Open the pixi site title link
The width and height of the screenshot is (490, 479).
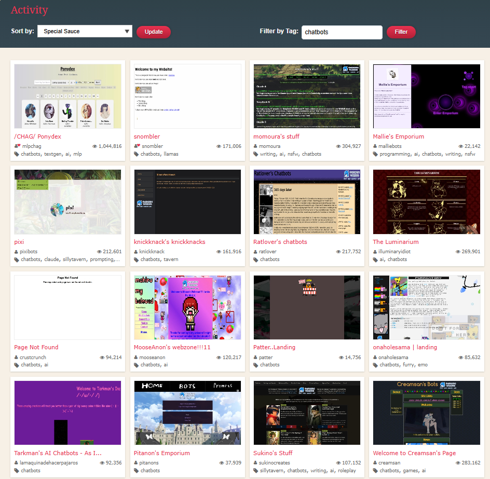(19, 242)
